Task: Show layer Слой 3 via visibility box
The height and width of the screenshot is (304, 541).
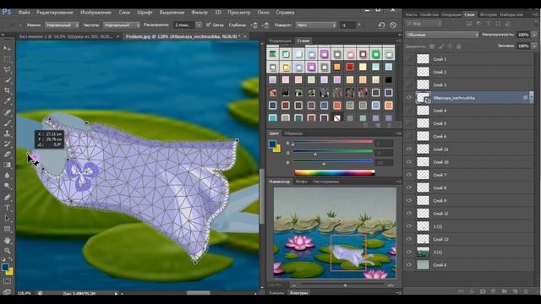Action: pyautogui.click(x=409, y=84)
